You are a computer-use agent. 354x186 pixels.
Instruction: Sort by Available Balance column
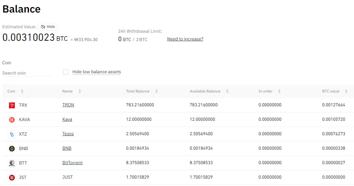227,91
